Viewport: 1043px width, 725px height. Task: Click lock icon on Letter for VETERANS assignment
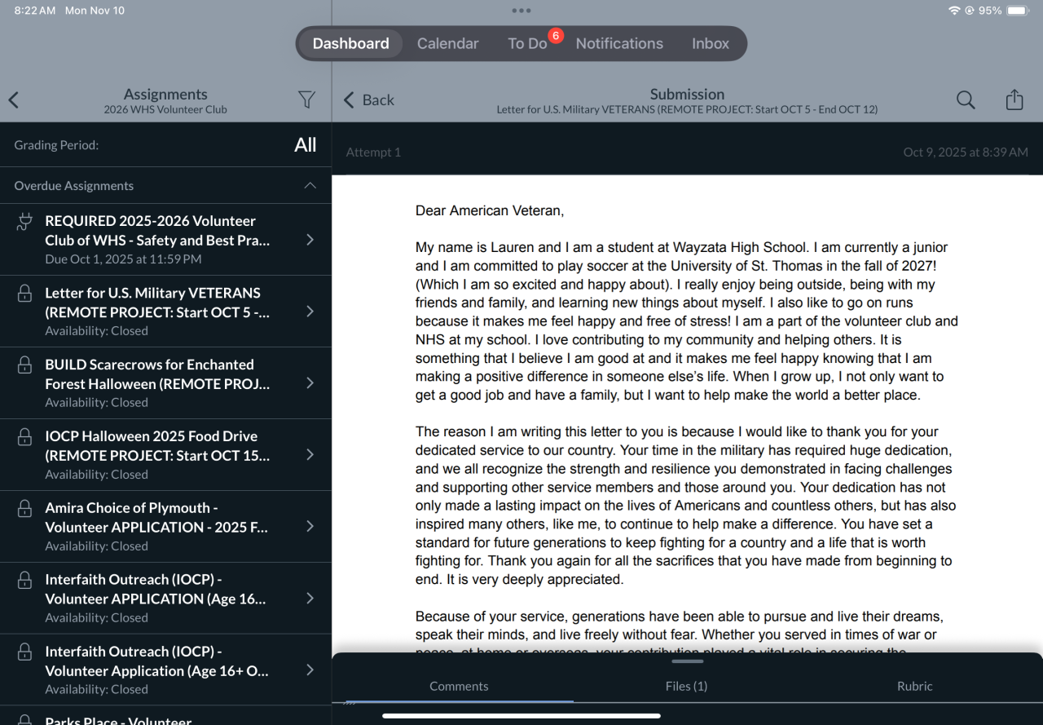click(x=24, y=294)
